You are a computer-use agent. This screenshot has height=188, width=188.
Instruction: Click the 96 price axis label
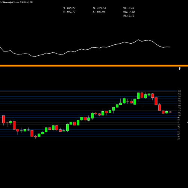pyautogui.click(x=179, y=118)
